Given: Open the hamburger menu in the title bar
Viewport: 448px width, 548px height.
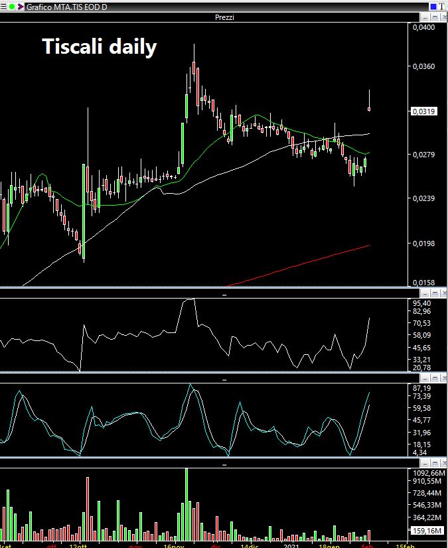Looking at the screenshot, I should click(3, 7).
